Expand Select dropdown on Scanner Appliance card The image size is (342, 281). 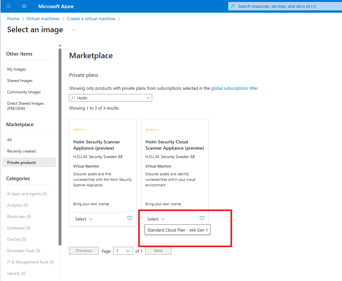tap(84, 219)
